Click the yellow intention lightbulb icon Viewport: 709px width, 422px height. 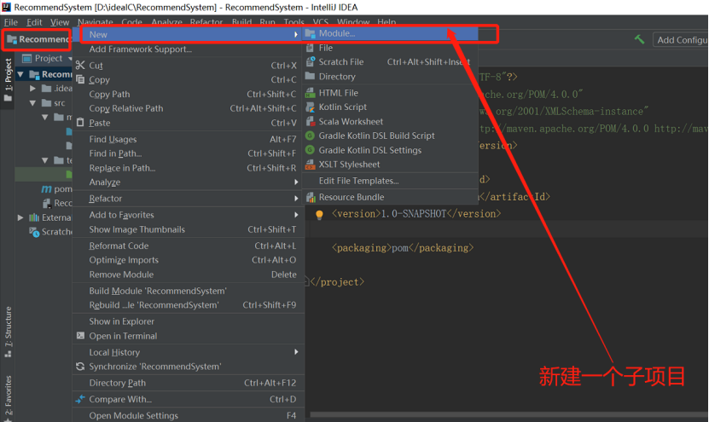coord(319,215)
